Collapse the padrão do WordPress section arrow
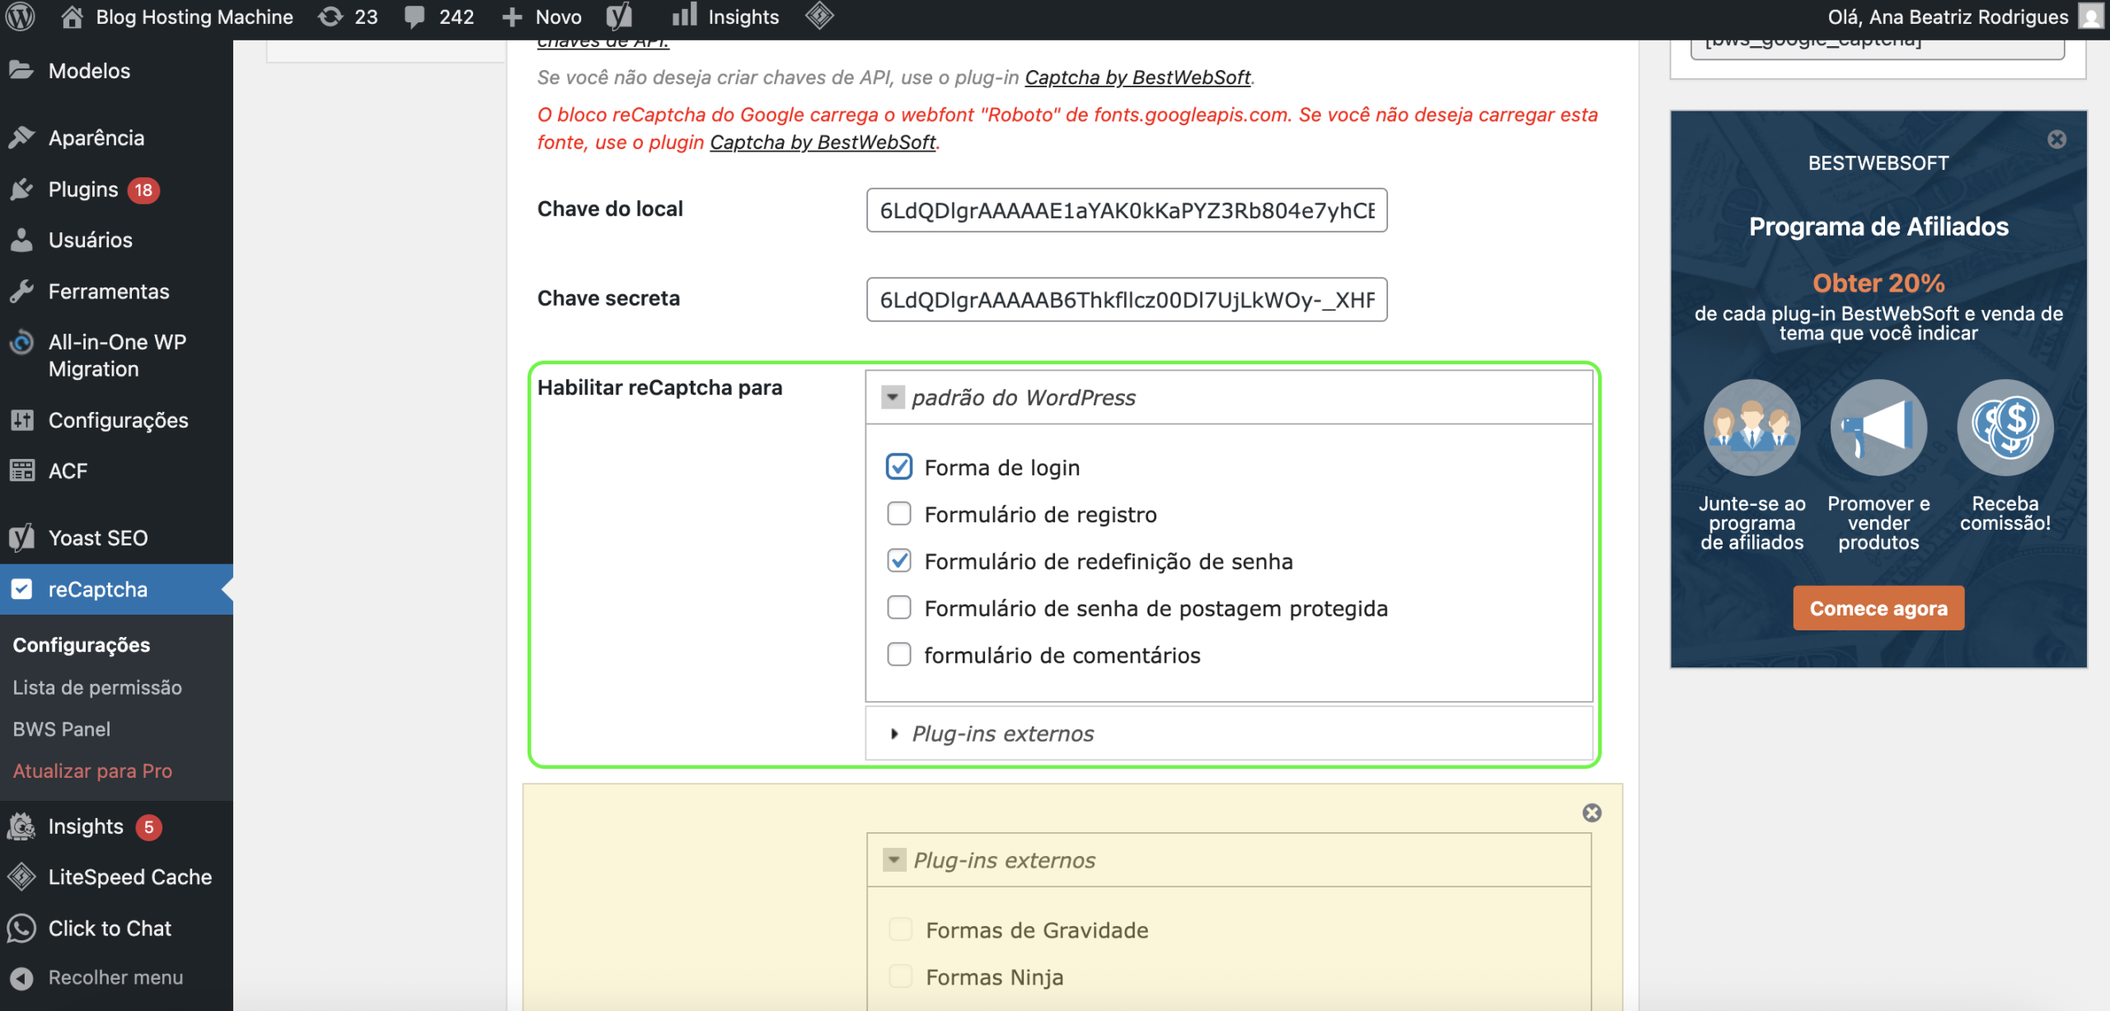2110x1011 pixels. click(893, 397)
